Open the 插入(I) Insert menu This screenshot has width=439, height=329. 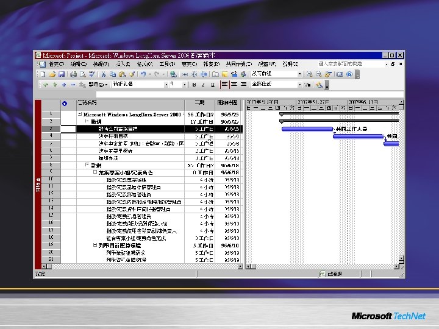tap(123, 64)
